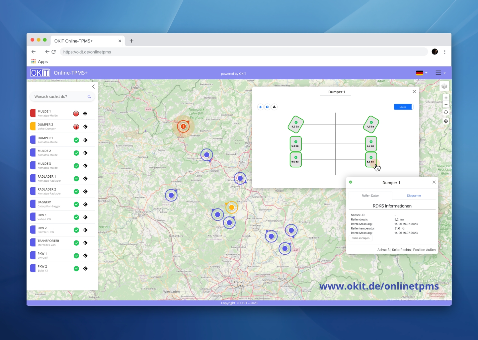478x340 pixels.
Task: Select MULDE 1 vehicle row
Action: tap(62, 113)
